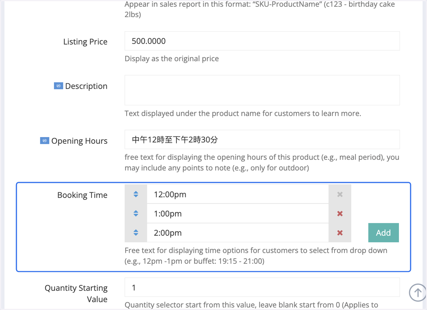
Task: Click the Quantity Starting Value field
Action: pos(262,287)
